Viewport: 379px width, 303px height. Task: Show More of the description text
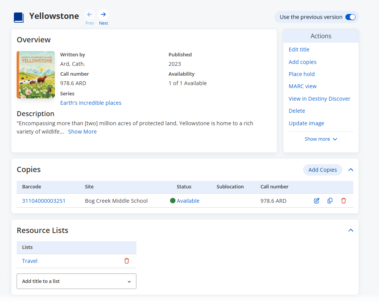click(x=82, y=132)
